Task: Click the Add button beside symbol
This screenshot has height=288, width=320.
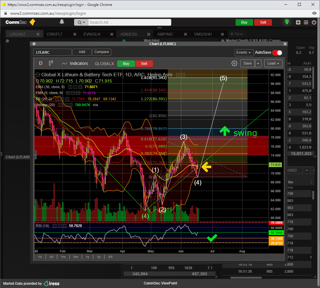Action: click(82, 52)
